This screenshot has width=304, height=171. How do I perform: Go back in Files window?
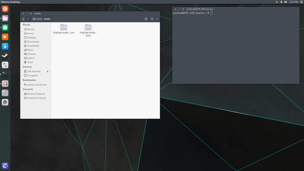coord(23,19)
